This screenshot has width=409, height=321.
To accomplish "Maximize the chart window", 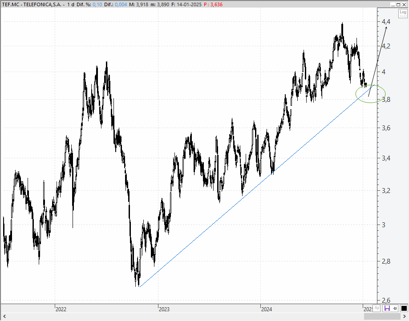I will (398, 4).
